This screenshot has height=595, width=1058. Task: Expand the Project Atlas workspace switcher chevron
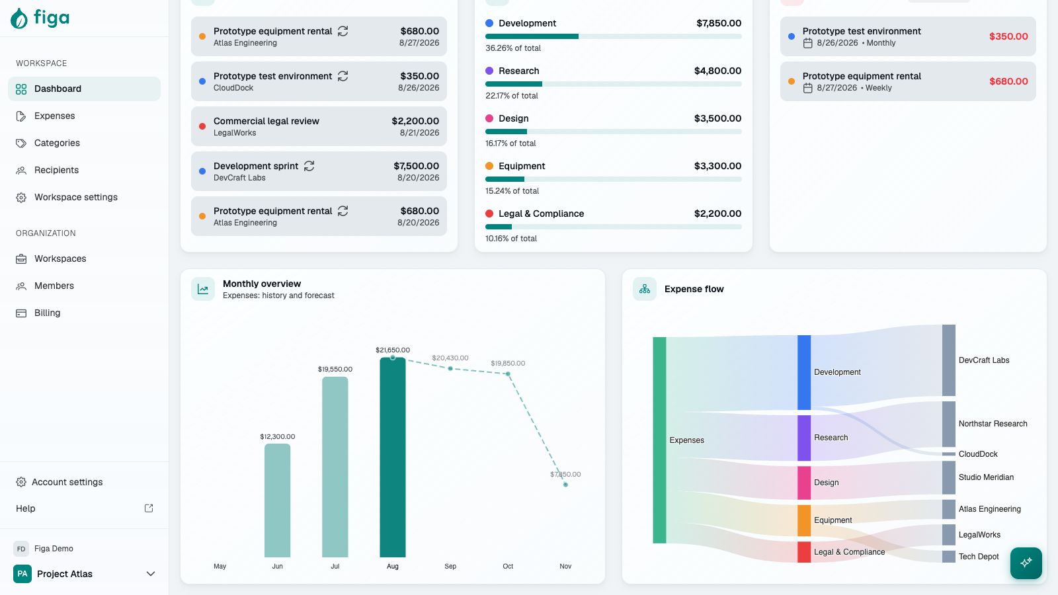(151, 574)
